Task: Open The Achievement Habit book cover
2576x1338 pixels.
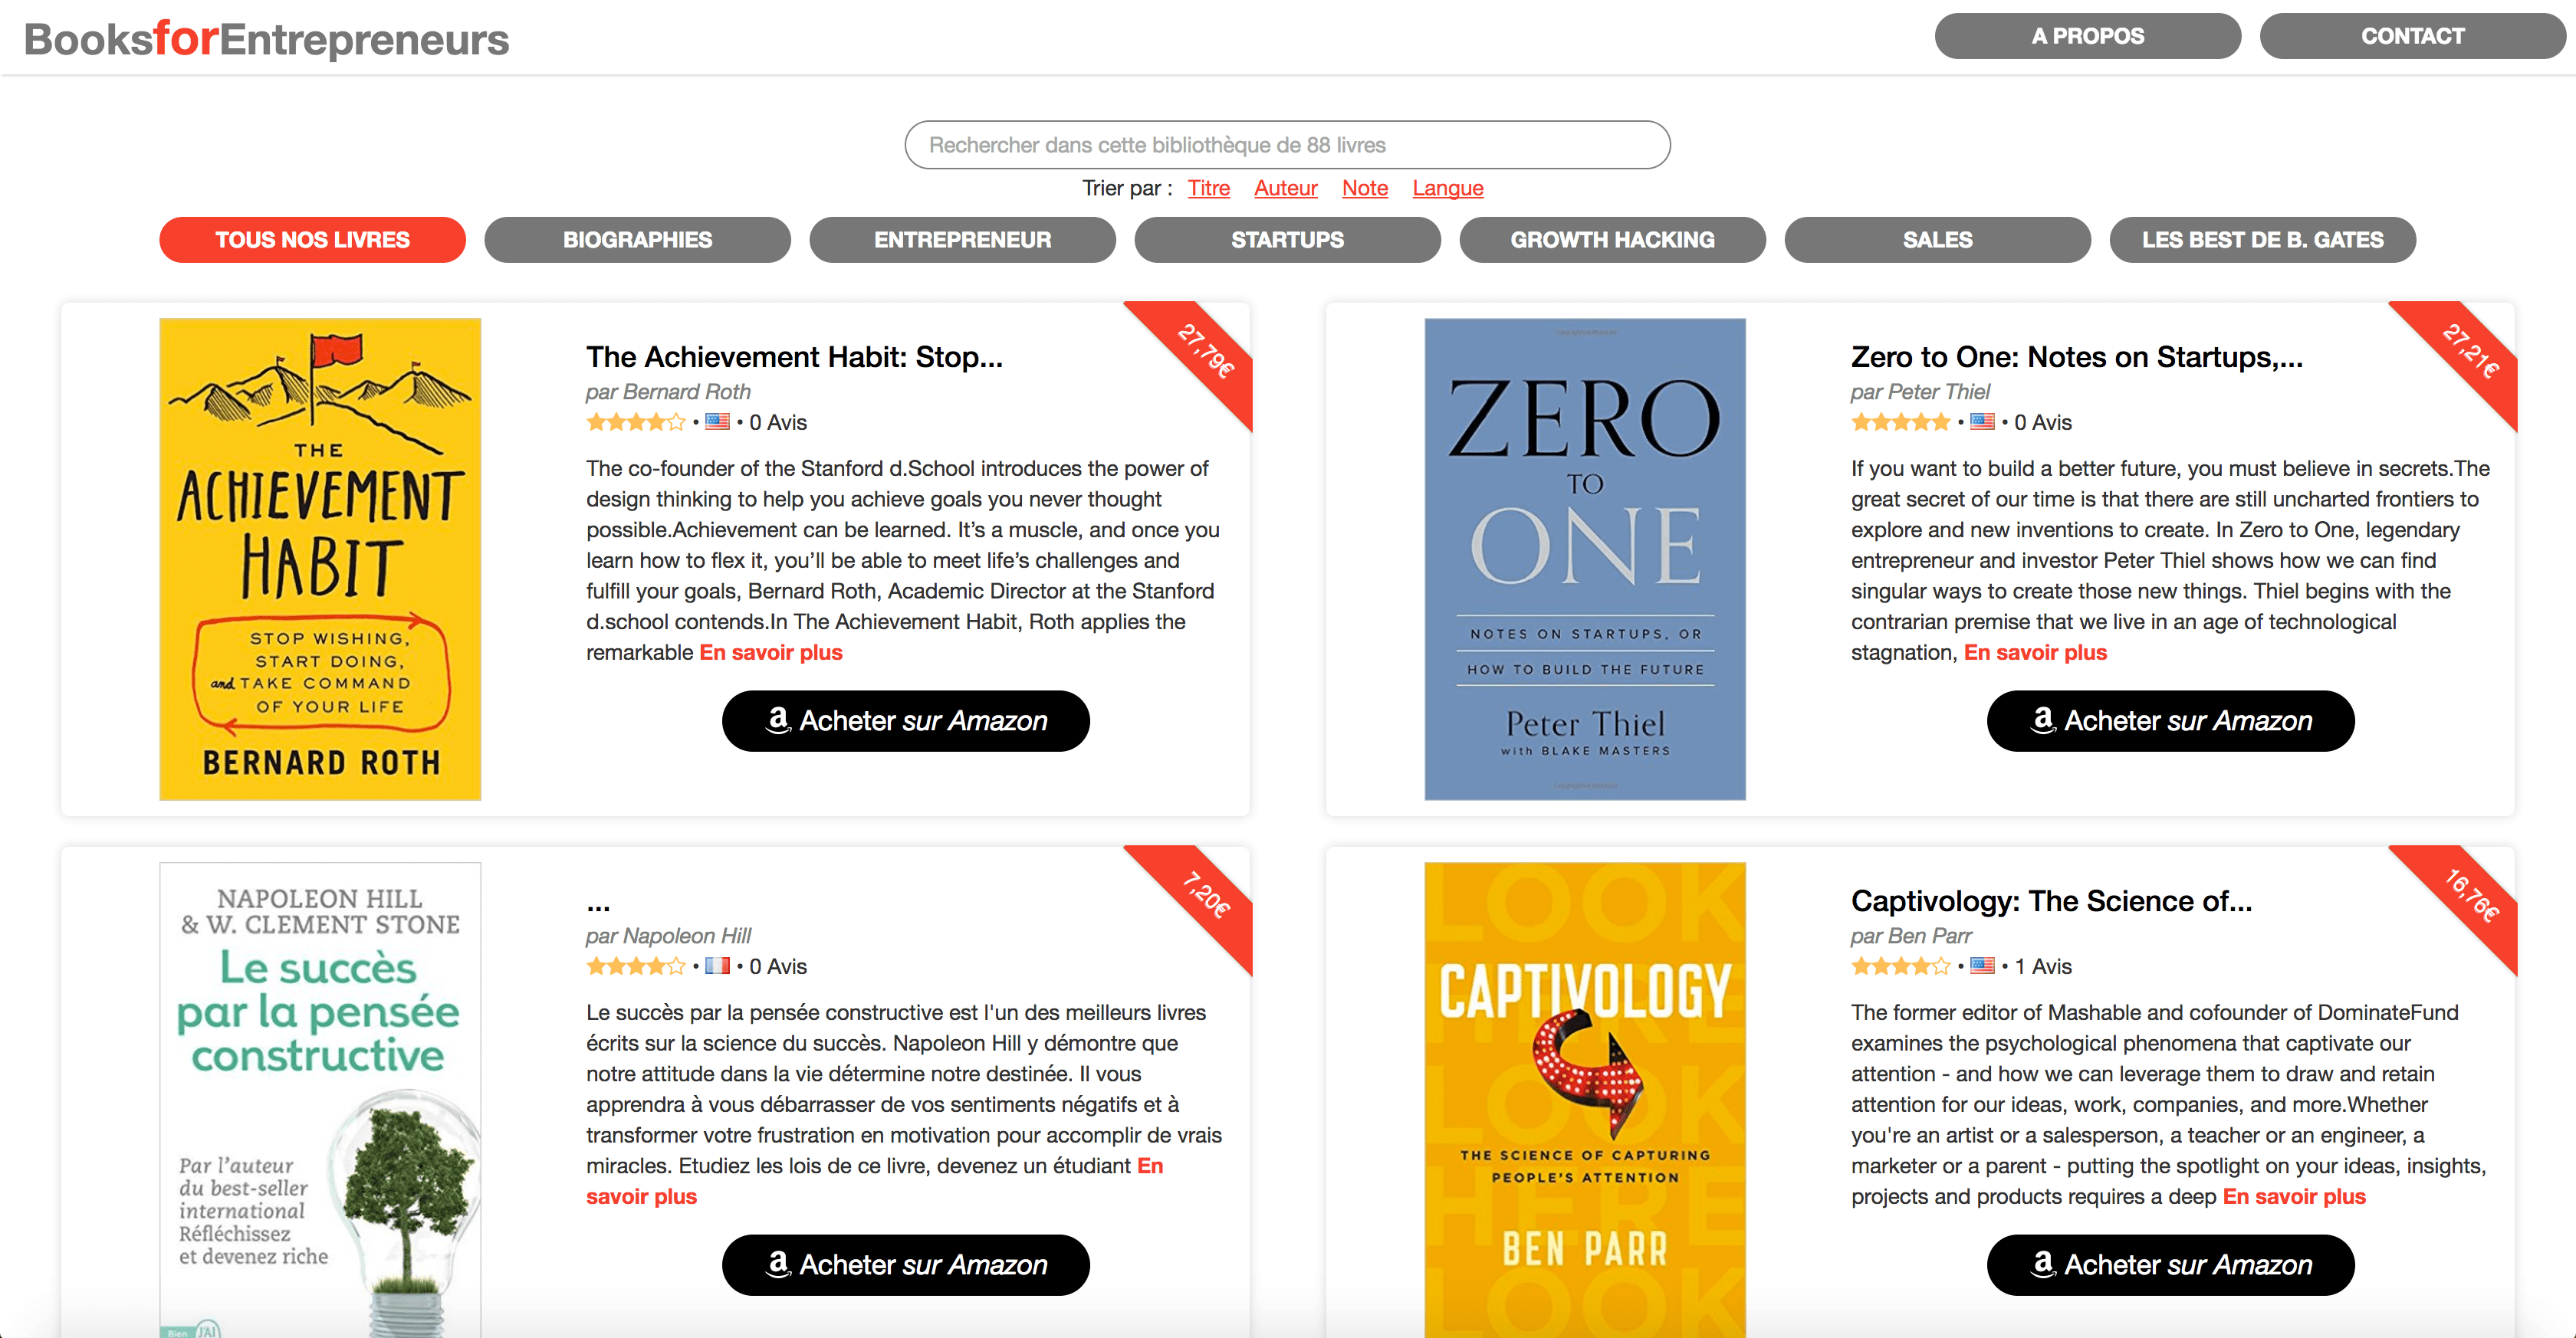Action: pyautogui.click(x=320, y=559)
